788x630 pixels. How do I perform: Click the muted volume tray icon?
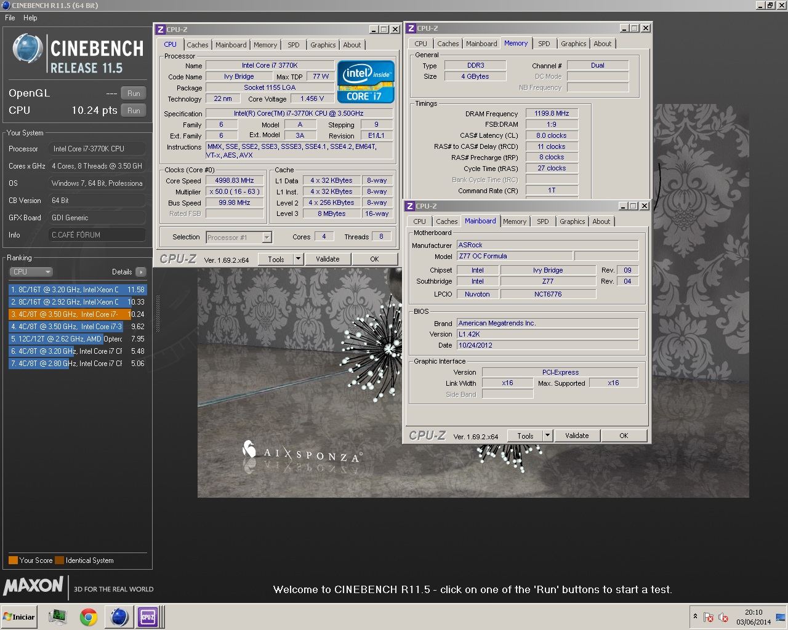point(723,617)
